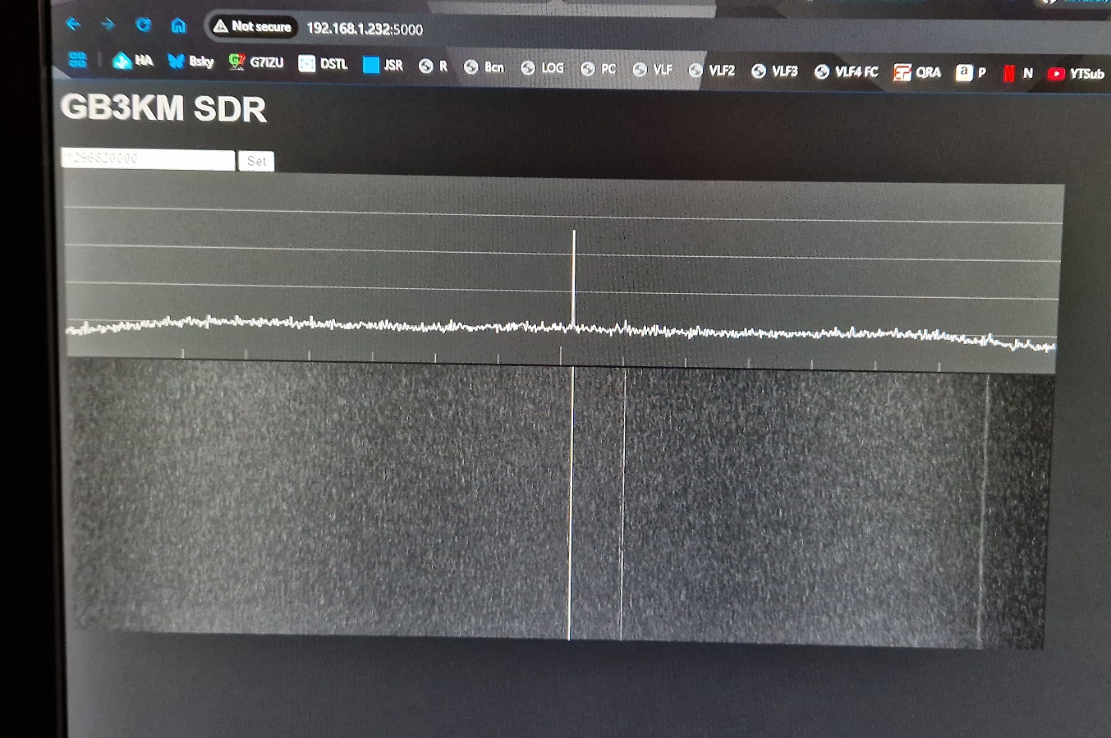Open the Bsky bookmark
1111x738 pixels.
[191, 62]
